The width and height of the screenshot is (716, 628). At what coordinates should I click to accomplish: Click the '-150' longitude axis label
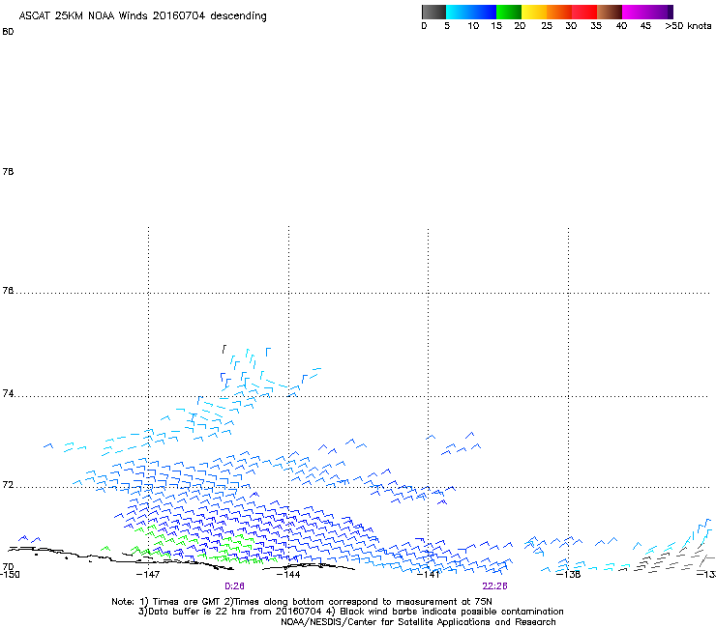(10, 574)
